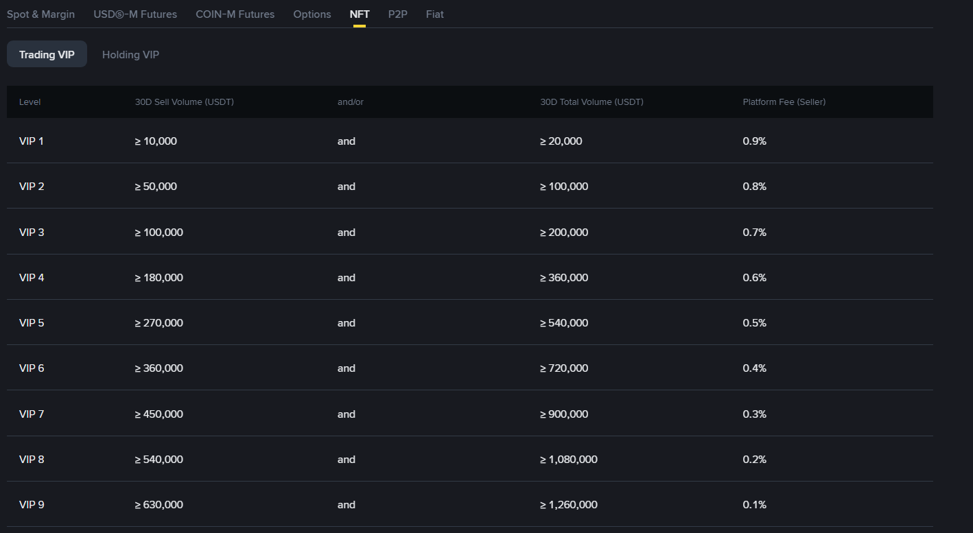The height and width of the screenshot is (533, 973).
Task: Click the ≥ 720,000 total volume value
Action: (x=564, y=368)
